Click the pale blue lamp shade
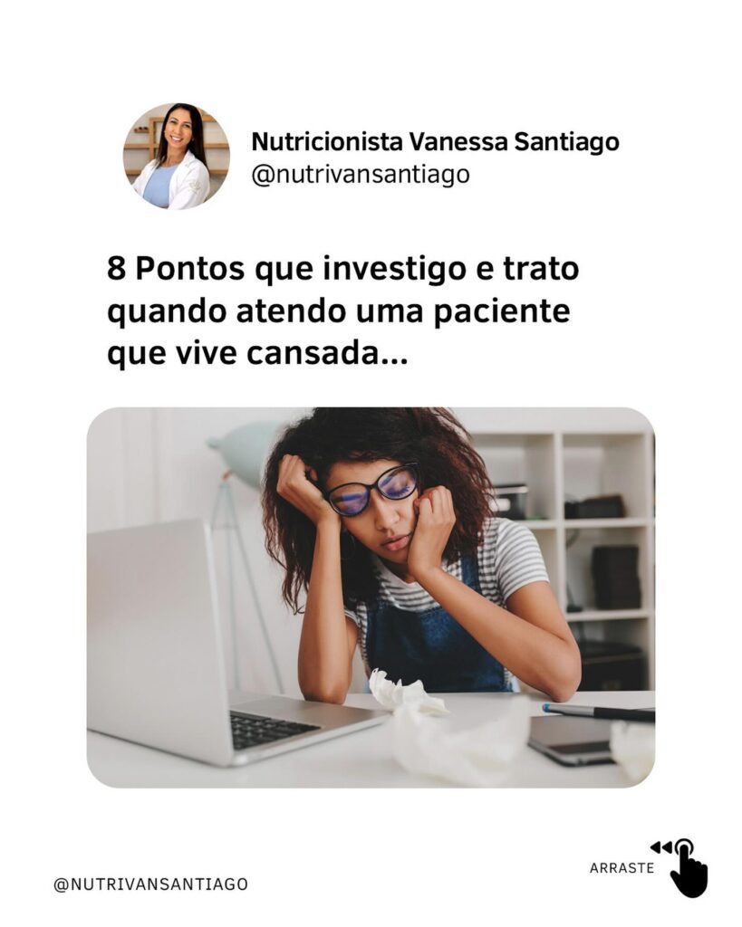This screenshot has height=927, width=742. pyautogui.click(x=244, y=447)
